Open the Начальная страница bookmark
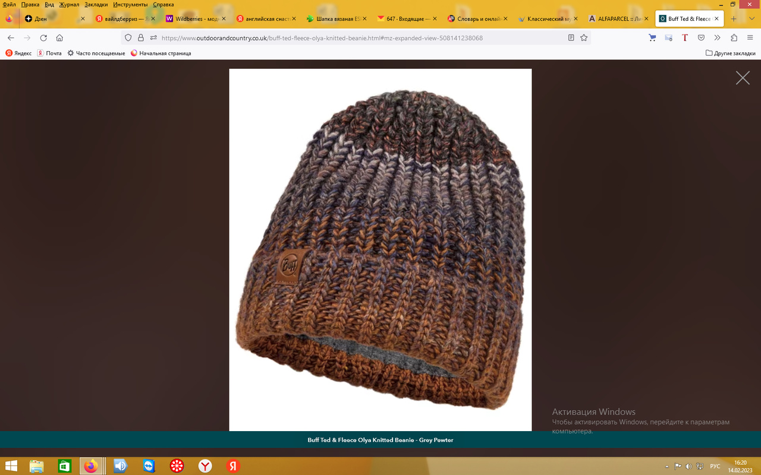Viewport: 761px width, 475px height. pos(161,53)
